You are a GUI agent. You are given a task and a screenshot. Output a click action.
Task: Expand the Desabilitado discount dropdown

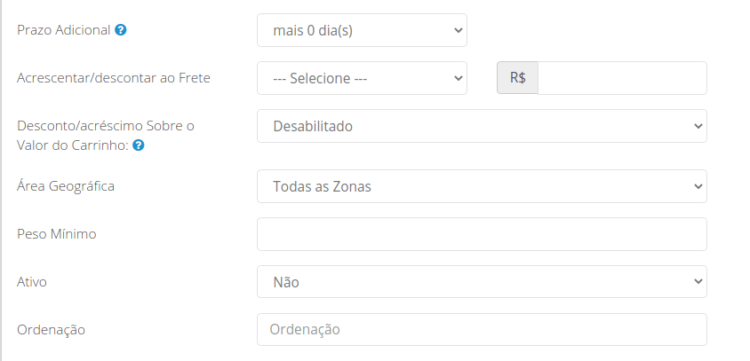point(482,126)
